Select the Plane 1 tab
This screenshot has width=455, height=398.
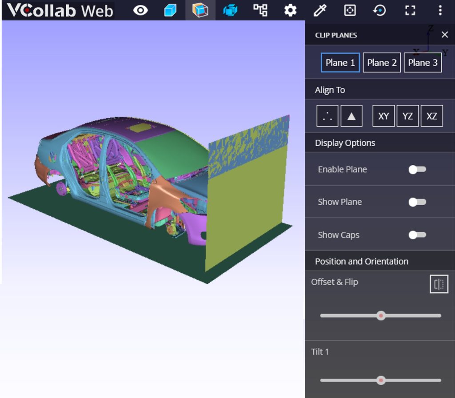pyautogui.click(x=340, y=63)
